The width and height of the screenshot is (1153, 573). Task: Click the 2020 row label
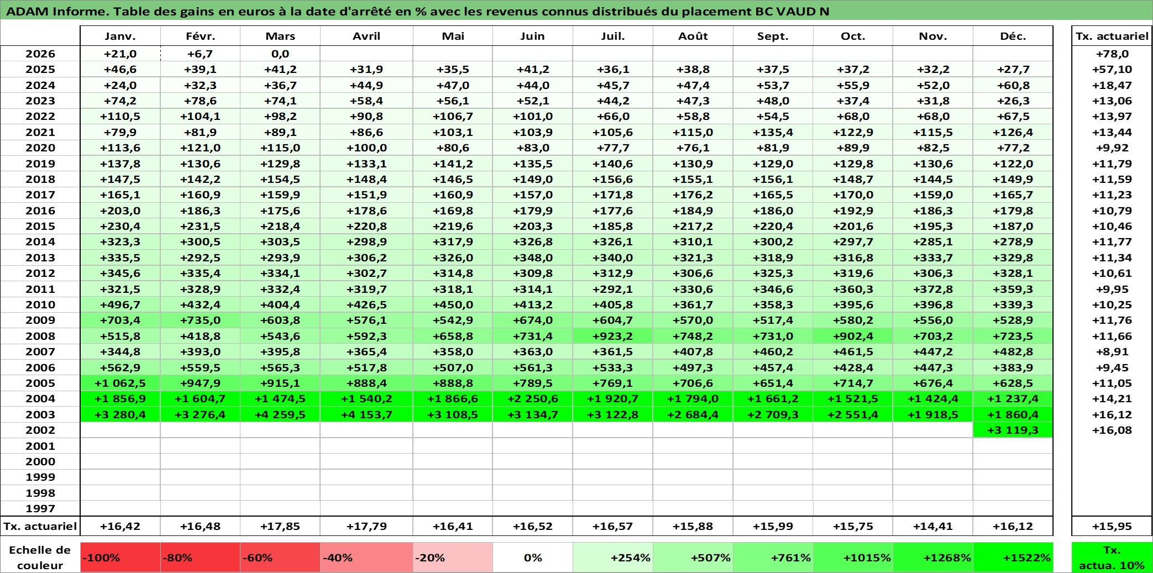pos(40,148)
